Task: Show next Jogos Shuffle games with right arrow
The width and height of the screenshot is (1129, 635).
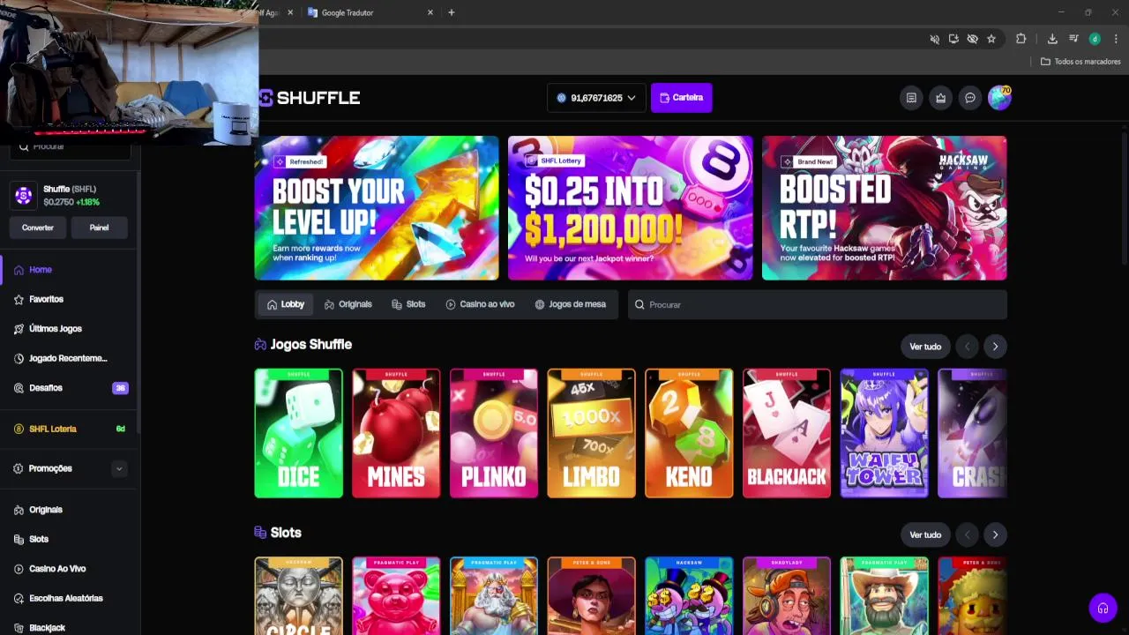Action: click(x=995, y=347)
